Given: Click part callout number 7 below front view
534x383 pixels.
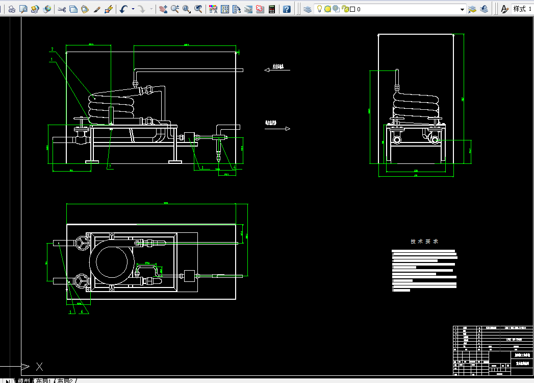Looking at the screenshot, I should [x=110, y=166].
